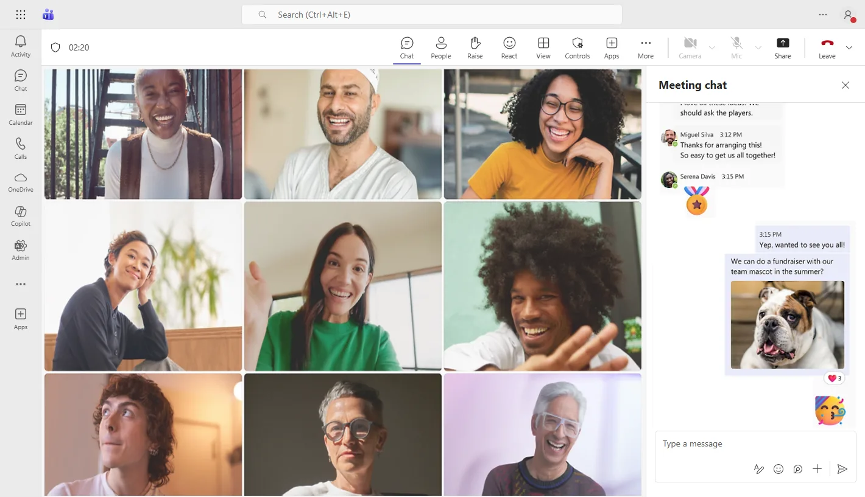Raise your hand in the meeting
The height and width of the screenshot is (497, 865).
coord(475,47)
